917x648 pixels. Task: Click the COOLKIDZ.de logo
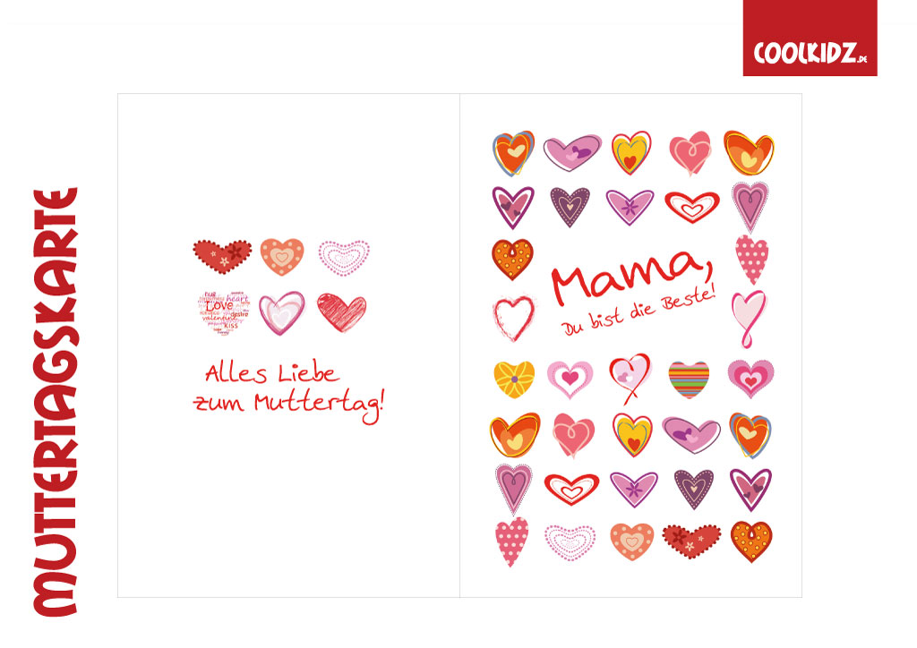pyautogui.click(x=810, y=38)
